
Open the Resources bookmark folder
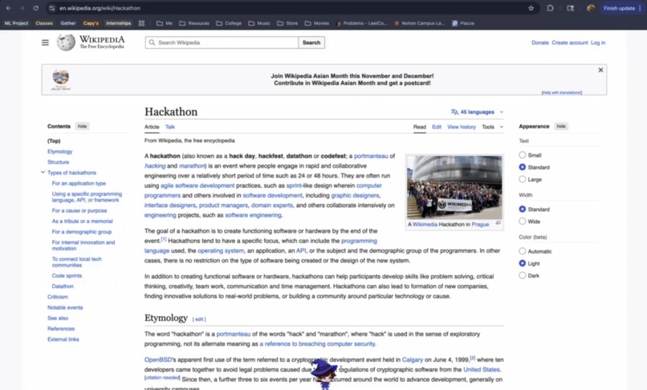click(x=194, y=23)
